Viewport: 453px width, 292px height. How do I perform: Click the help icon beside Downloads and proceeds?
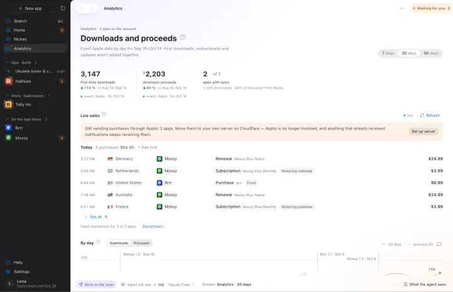(182, 37)
